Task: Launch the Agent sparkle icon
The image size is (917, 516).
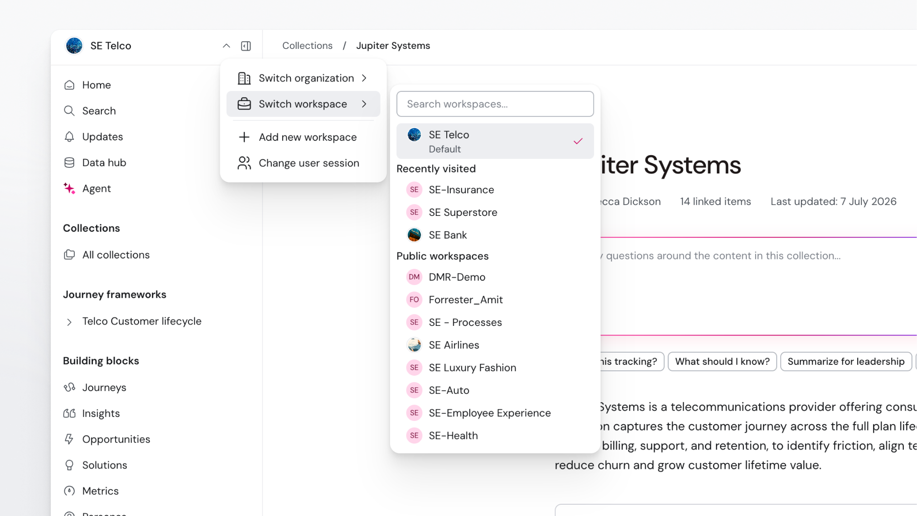Action: [x=69, y=188]
